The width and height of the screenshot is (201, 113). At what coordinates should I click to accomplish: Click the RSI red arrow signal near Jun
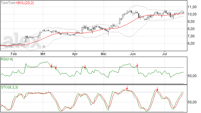click(x=137, y=65)
